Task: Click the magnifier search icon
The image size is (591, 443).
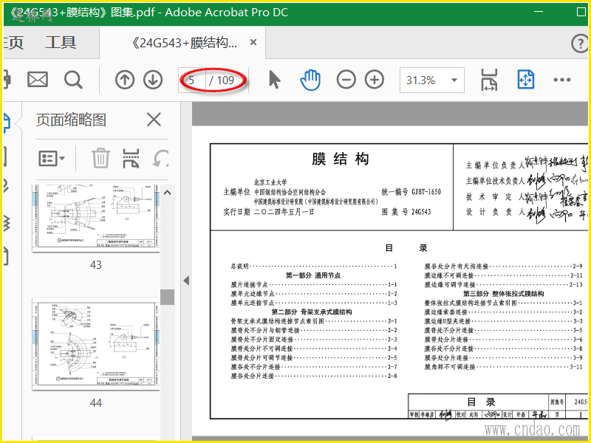Action: 73,80
